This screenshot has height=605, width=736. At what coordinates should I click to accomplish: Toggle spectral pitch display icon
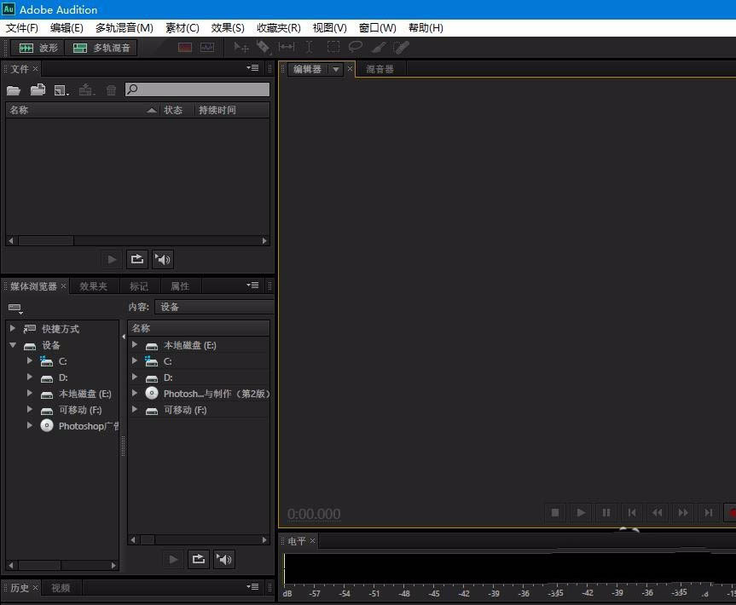[x=207, y=48]
